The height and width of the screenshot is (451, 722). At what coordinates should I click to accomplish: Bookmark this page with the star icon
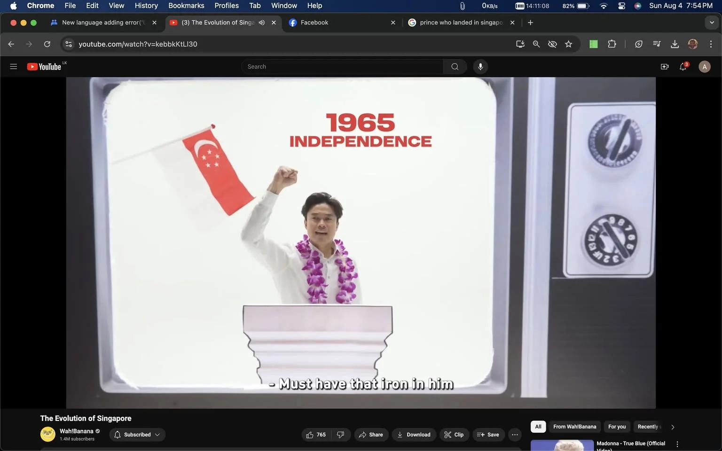click(568, 44)
